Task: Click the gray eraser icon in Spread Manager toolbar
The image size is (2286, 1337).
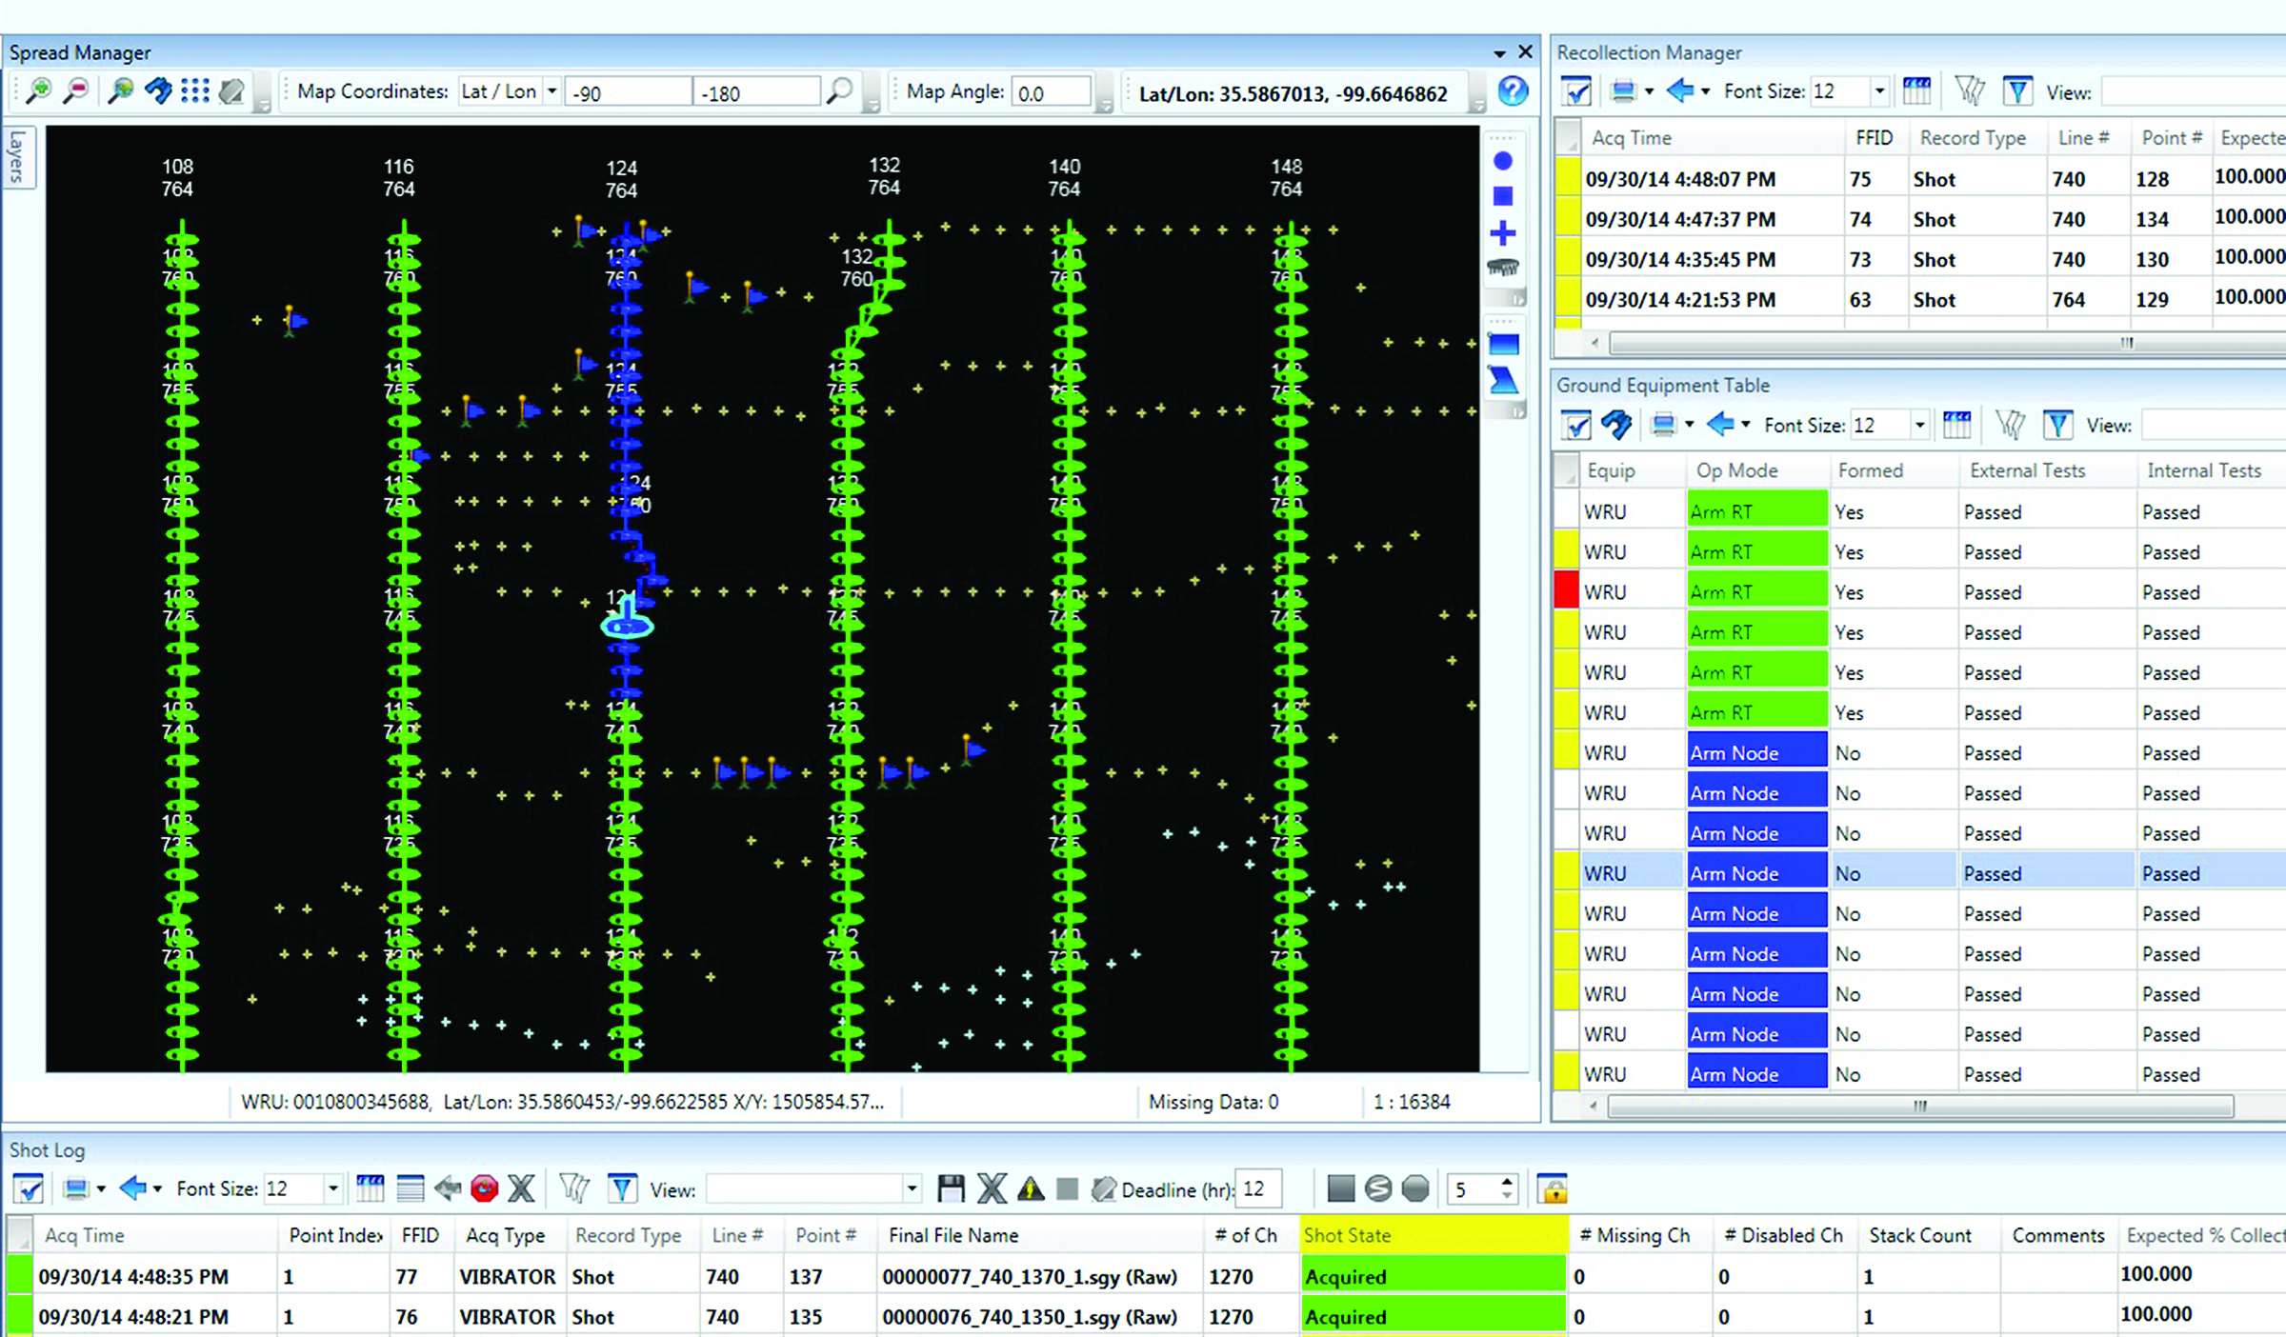Action: pyautogui.click(x=231, y=92)
